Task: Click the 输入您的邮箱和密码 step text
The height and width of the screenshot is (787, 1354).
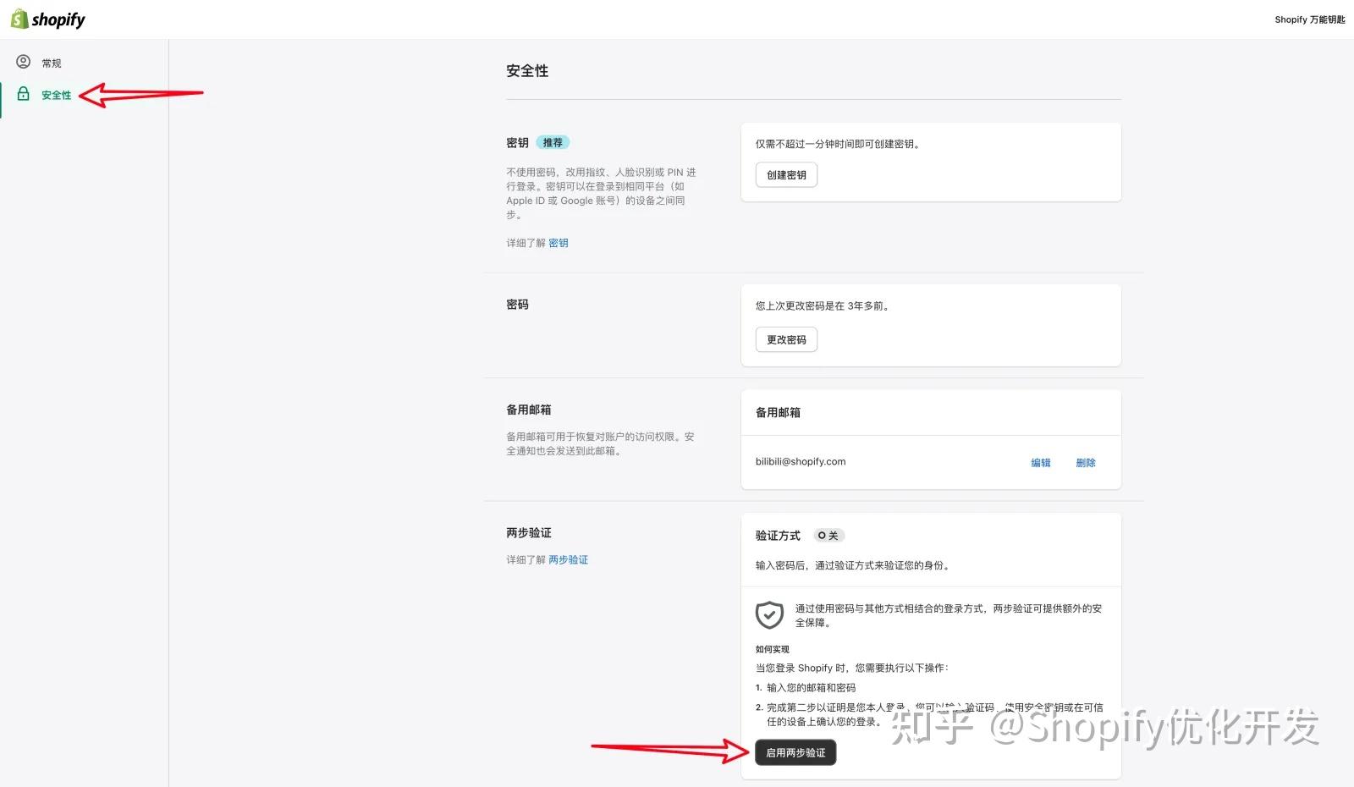Action: [812, 688]
